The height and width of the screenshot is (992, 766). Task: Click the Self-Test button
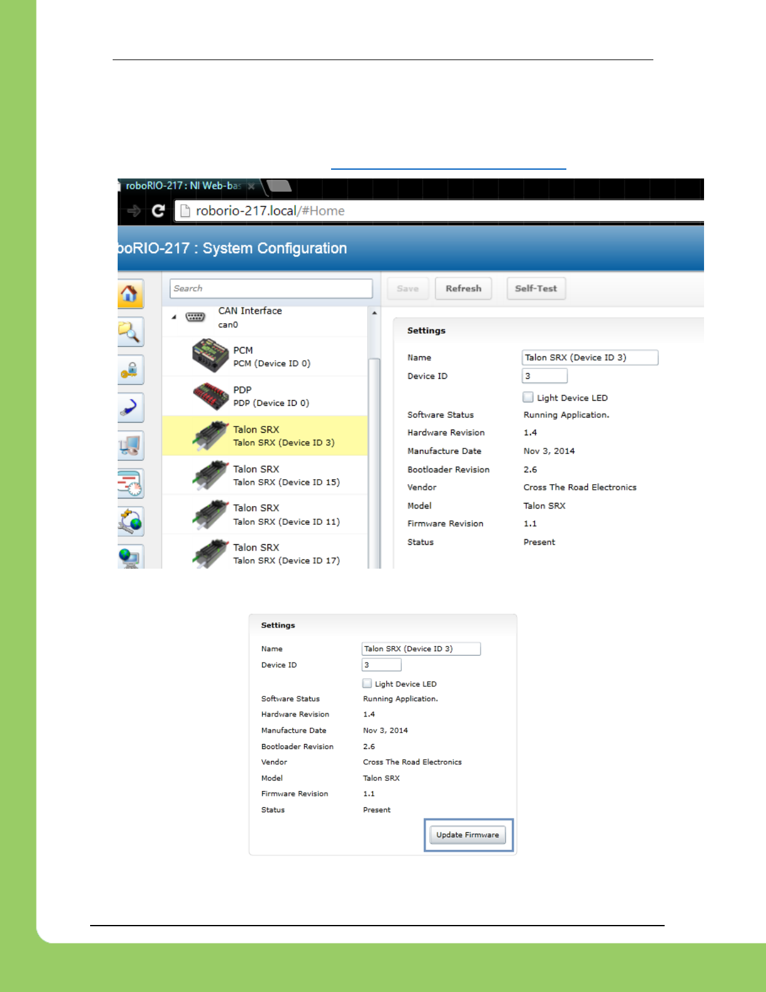click(536, 289)
